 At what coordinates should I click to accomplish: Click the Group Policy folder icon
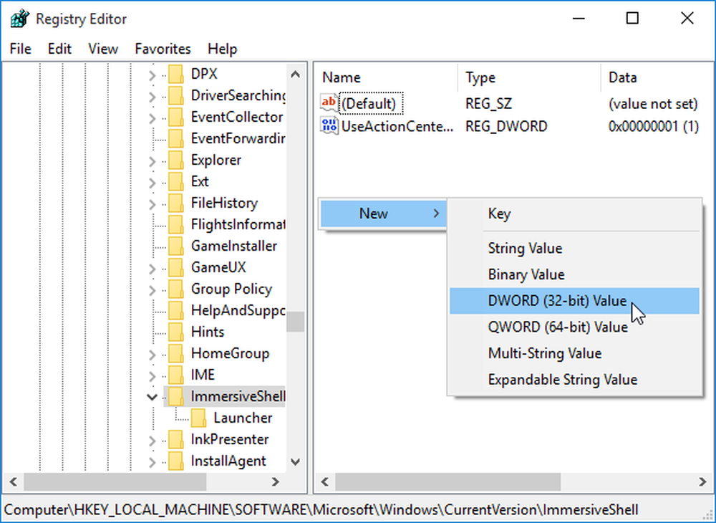175,289
